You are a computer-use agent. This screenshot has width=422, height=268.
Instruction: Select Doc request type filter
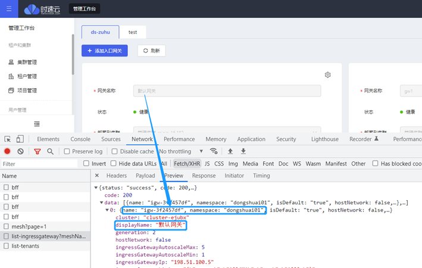283,164
